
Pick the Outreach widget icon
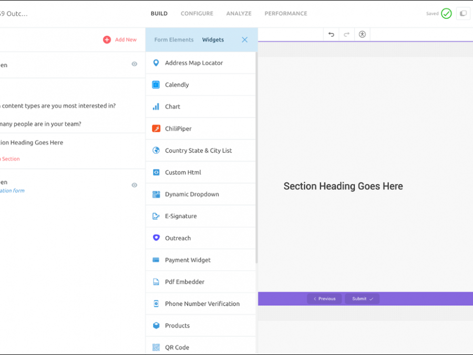click(156, 238)
